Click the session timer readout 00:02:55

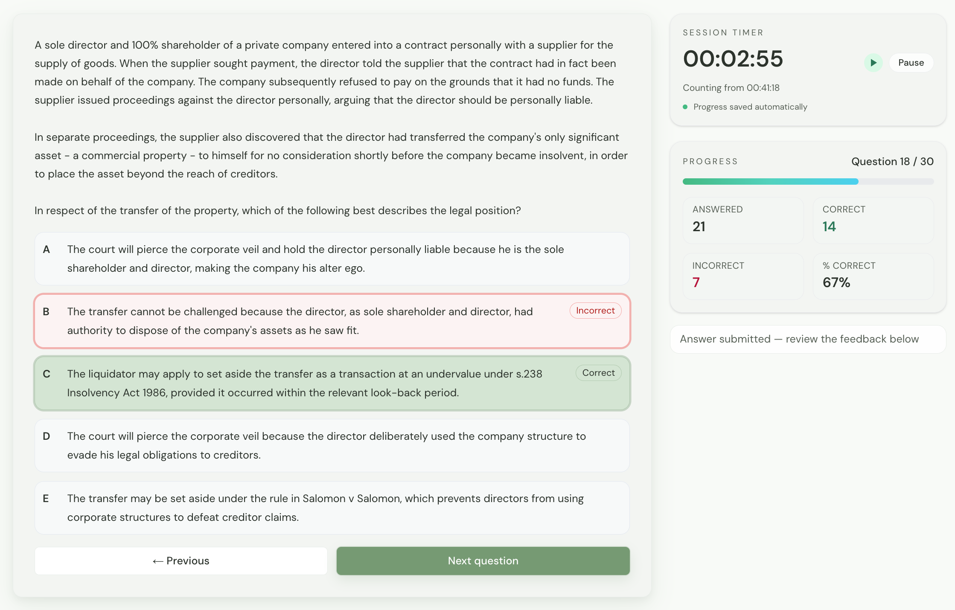[733, 58]
